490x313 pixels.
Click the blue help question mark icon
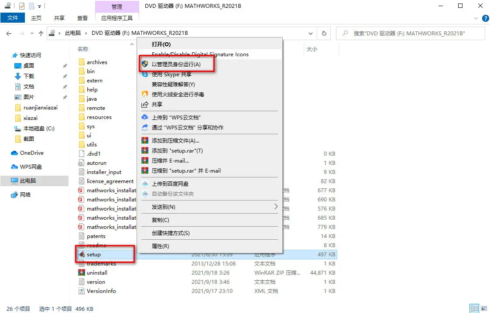click(485, 18)
